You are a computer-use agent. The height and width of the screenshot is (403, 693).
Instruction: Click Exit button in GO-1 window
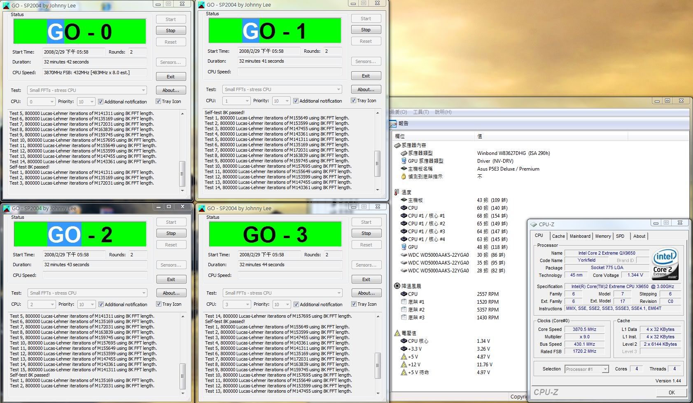pyautogui.click(x=366, y=76)
